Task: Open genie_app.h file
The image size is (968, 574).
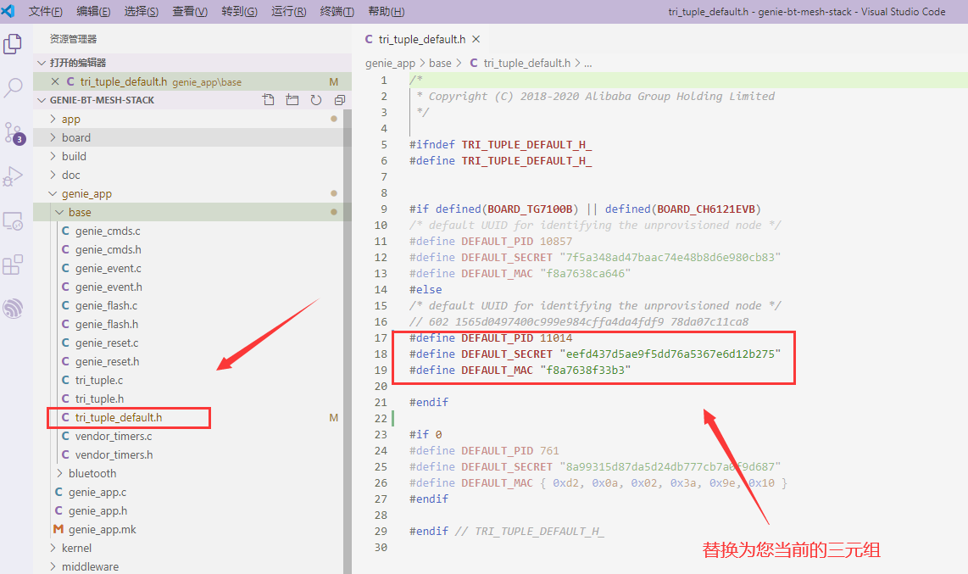Action: pos(98,510)
